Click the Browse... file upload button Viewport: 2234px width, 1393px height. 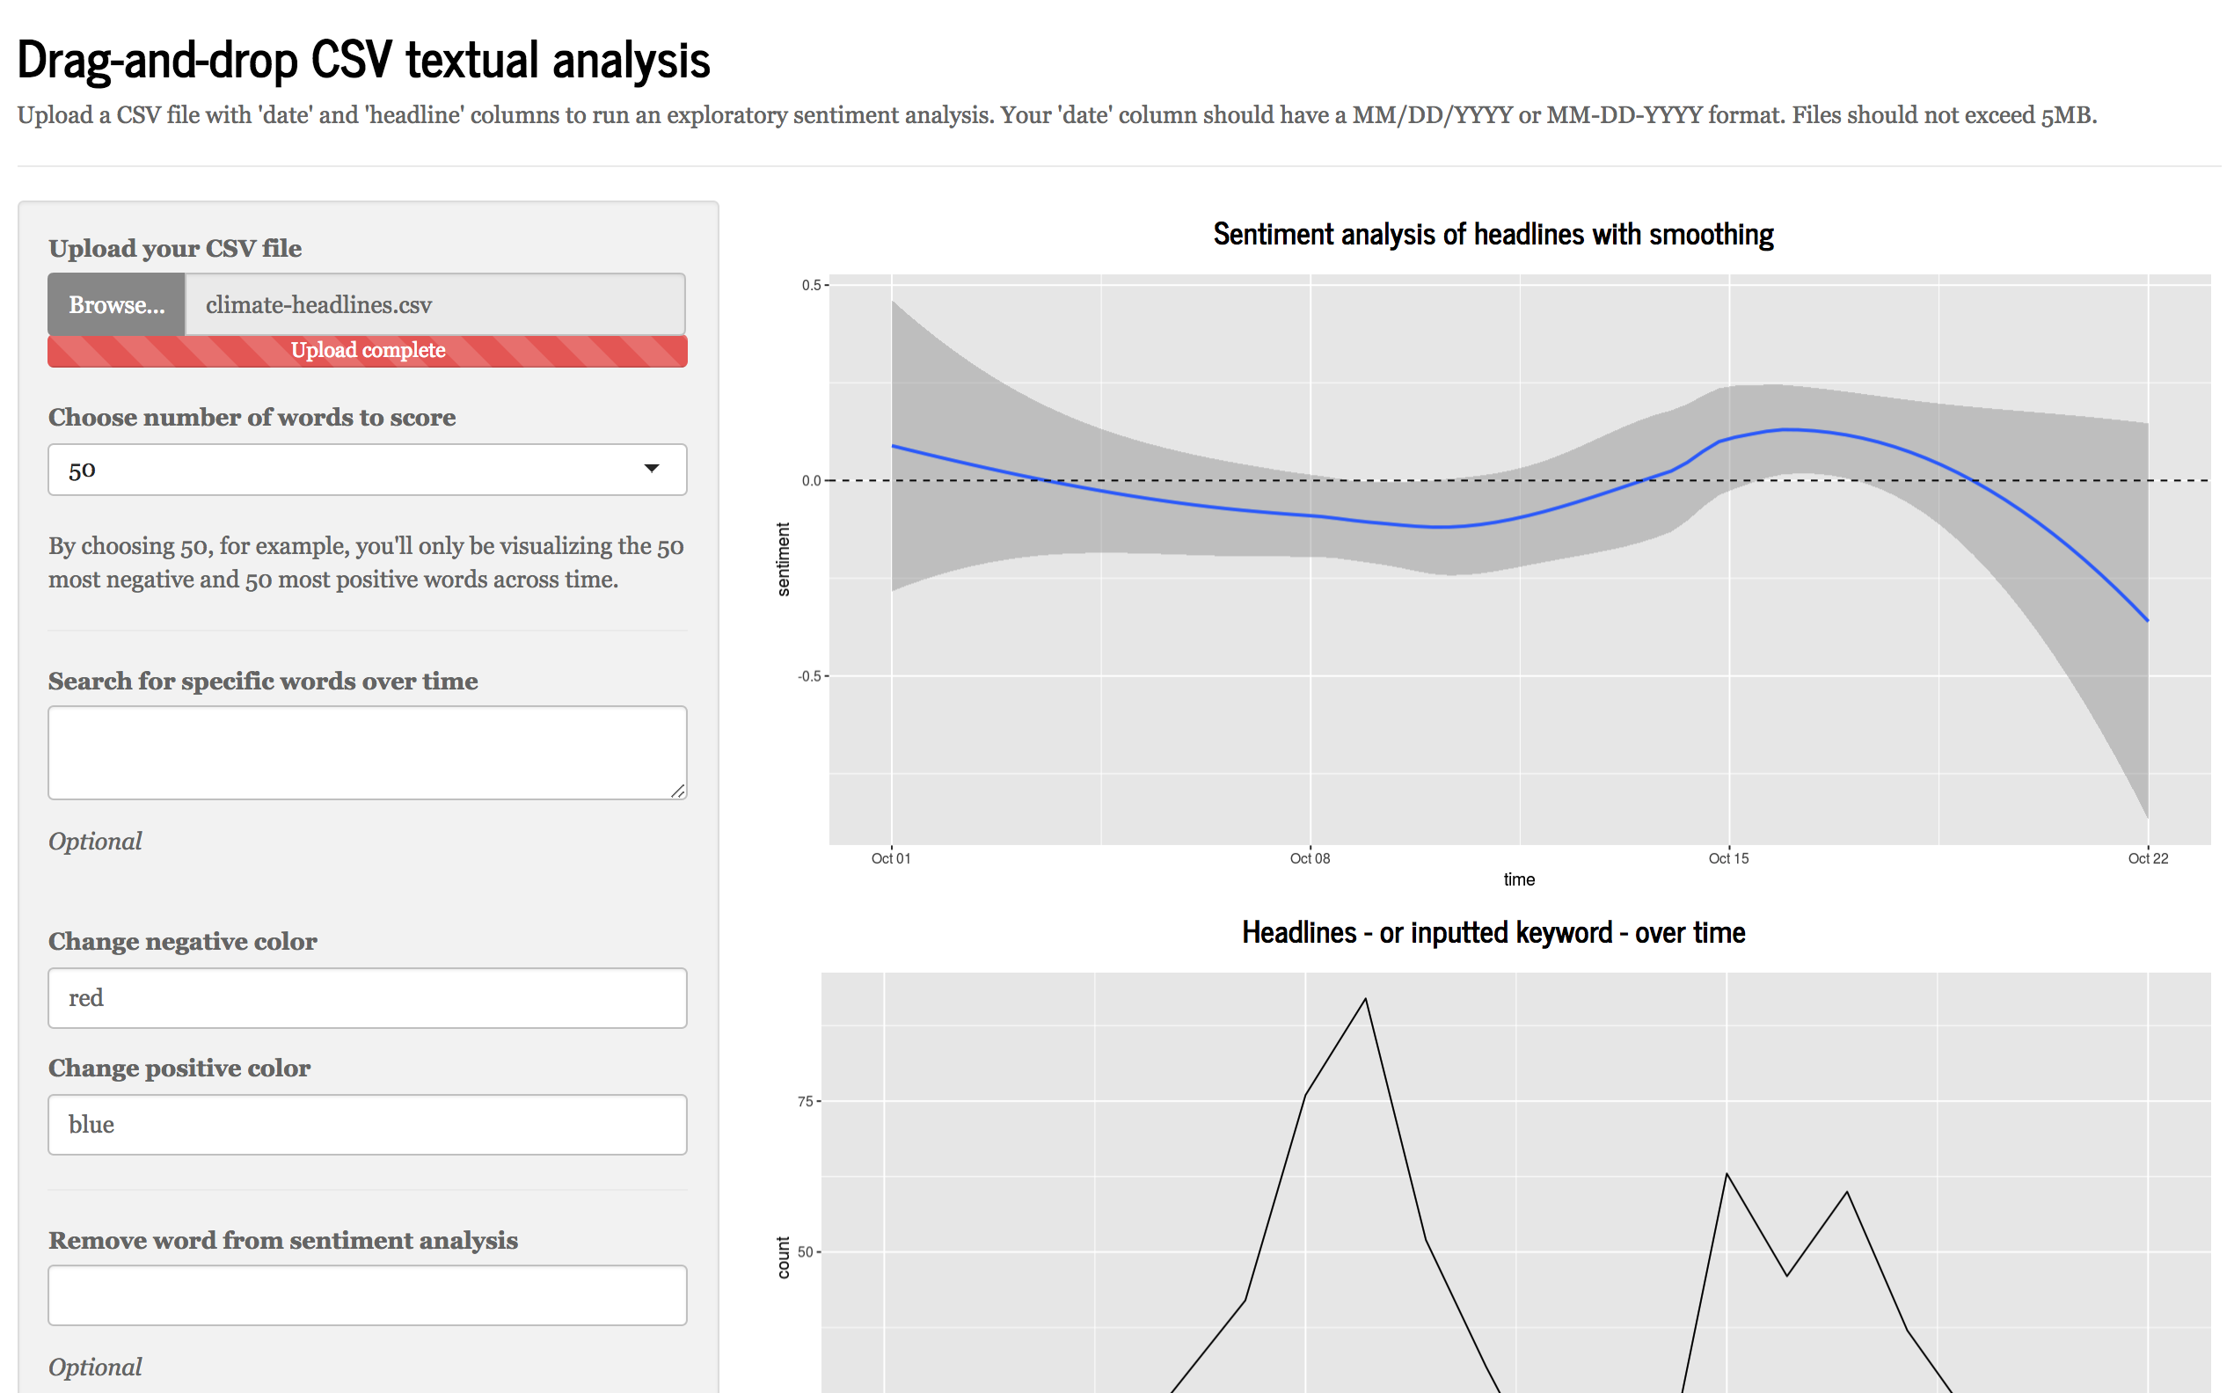(x=116, y=305)
